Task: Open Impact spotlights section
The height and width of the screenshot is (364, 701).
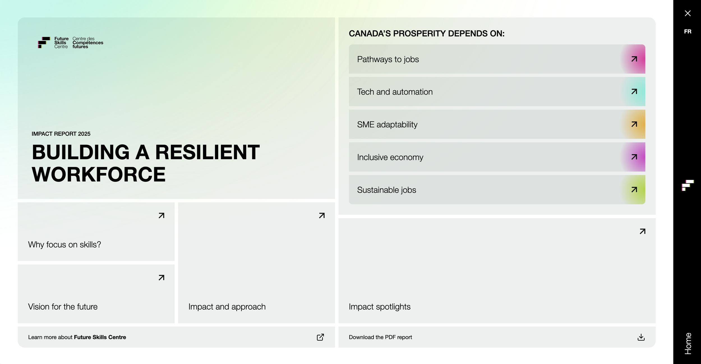Action: 497,271
